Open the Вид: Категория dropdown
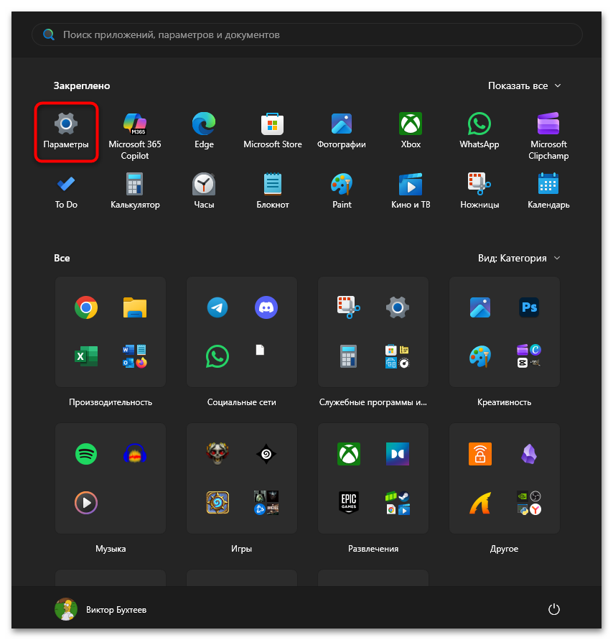Viewport: 613px width, 640px height. 519,258
